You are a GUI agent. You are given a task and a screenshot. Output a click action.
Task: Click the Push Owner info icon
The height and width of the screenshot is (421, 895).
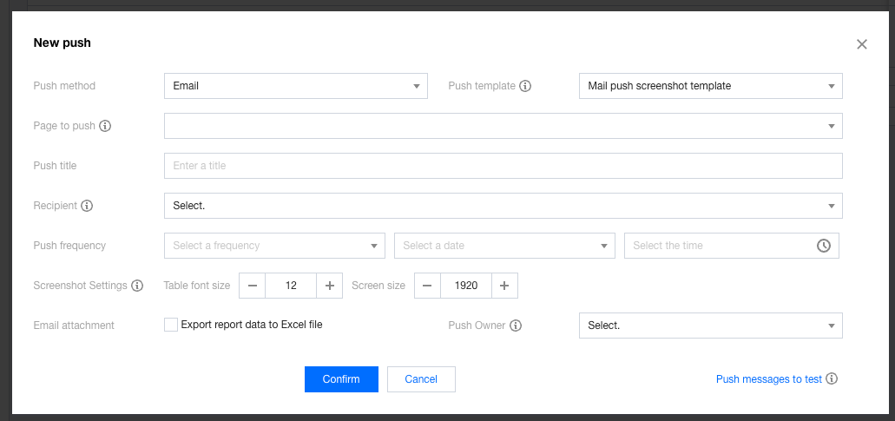(x=515, y=326)
